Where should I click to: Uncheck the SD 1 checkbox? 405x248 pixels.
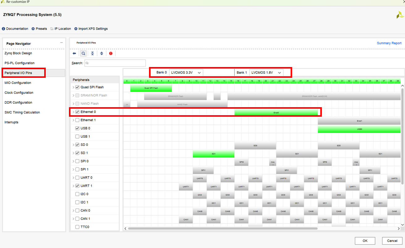click(x=77, y=153)
